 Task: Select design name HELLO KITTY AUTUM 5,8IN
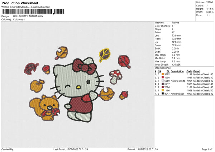coord(28,16)
